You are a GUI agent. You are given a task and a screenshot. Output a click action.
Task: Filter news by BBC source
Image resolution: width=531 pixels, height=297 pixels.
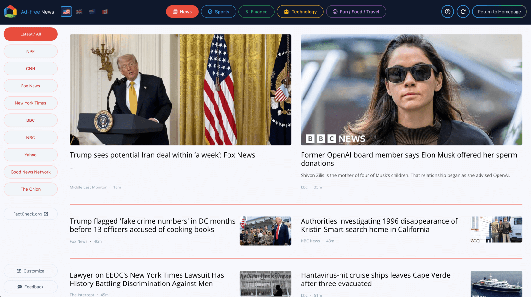31,120
